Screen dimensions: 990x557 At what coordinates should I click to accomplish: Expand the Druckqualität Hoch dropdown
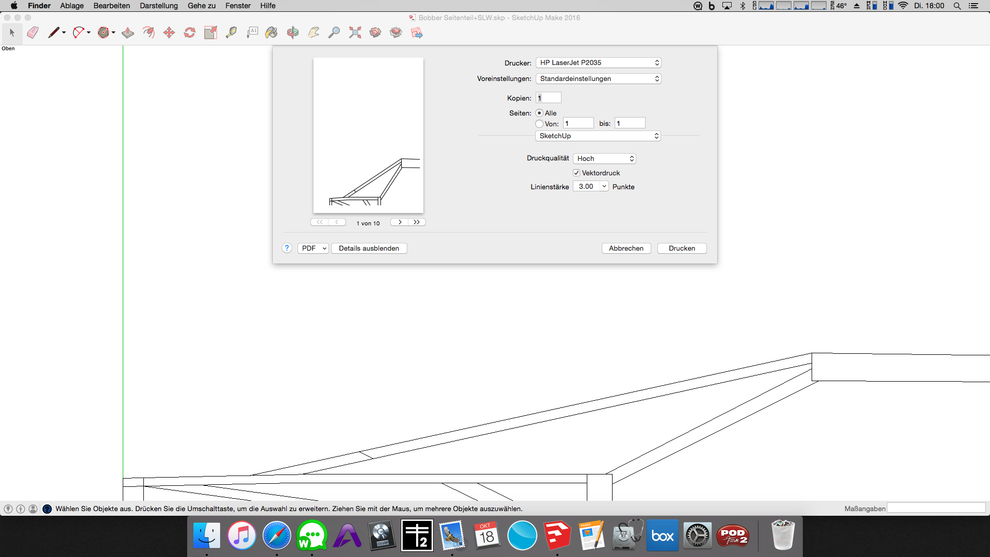pyautogui.click(x=604, y=158)
